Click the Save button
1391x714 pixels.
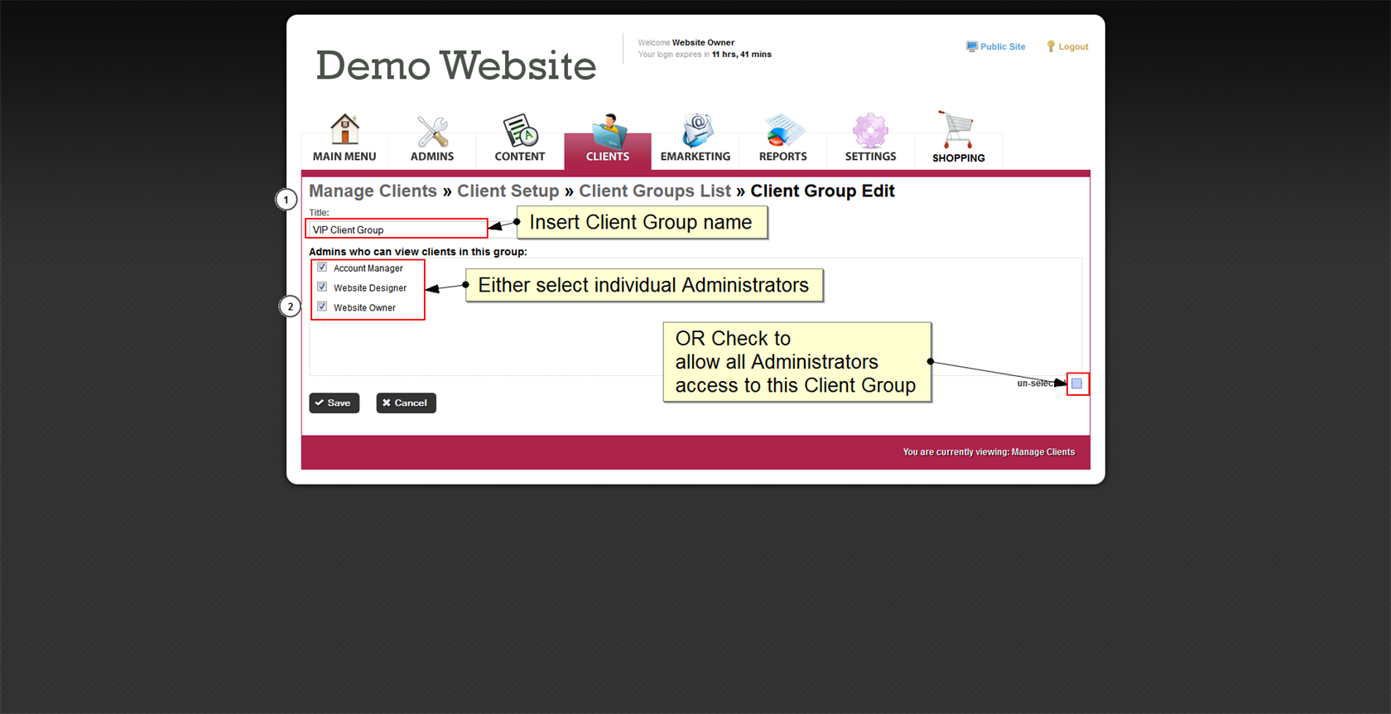pyautogui.click(x=334, y=403)
